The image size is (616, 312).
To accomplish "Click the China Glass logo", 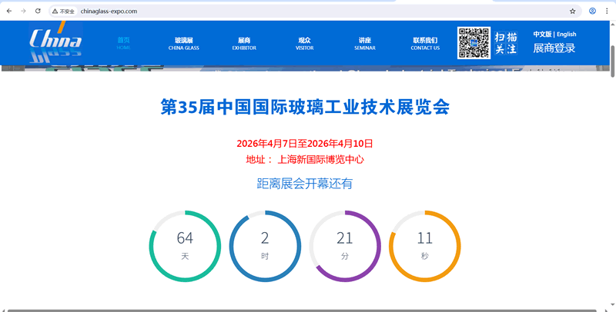I will [55, 43].
